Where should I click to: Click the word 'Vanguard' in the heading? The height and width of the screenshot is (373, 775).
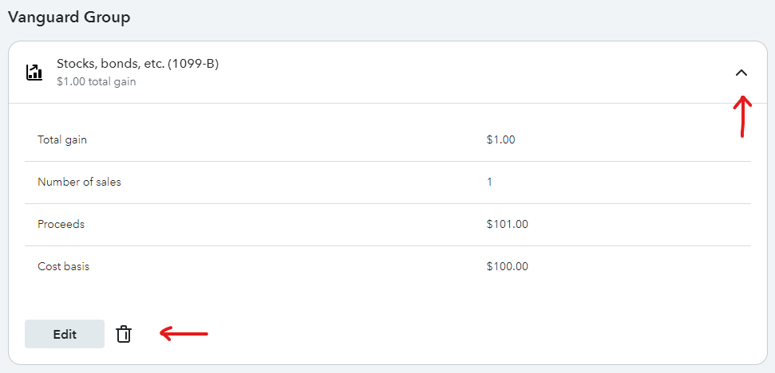coord(43,18)
